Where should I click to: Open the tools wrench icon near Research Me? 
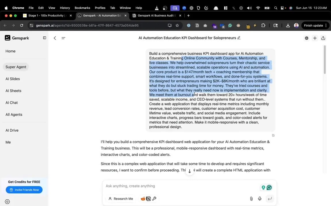tap(154, 199)
